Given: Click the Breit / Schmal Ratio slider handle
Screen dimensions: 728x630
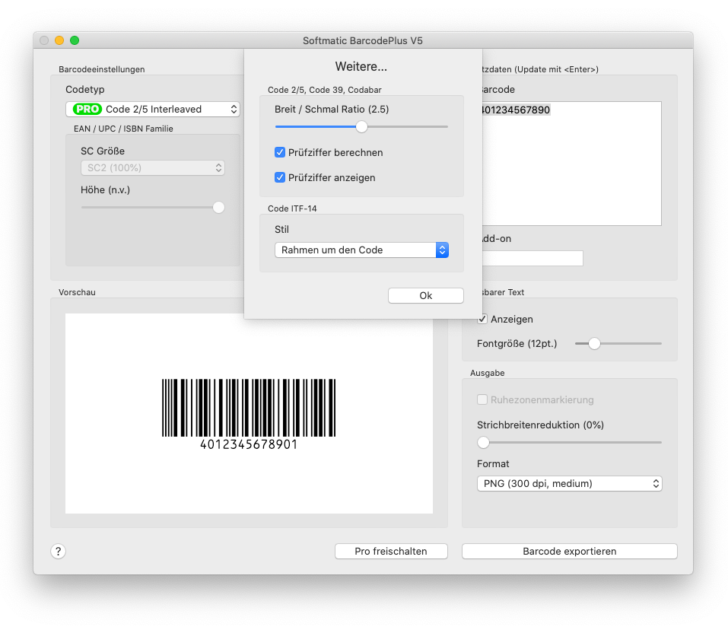Looking at the screenshot, I should click(x=362, y=127).
